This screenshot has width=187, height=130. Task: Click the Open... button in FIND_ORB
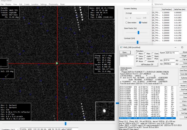[125, 52]
